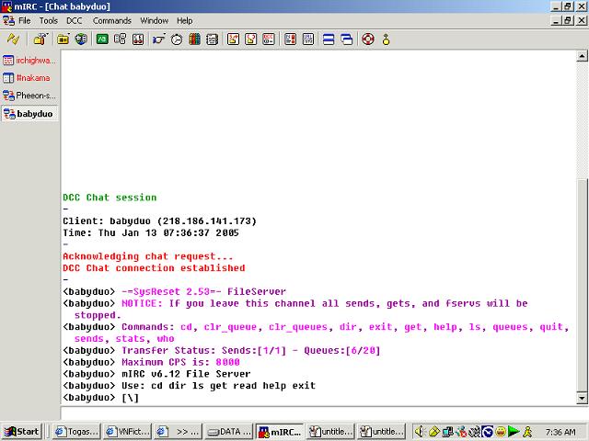Switch to the second untitle... taskbar window
The image size is (589, 441).
[x=381, y=432]
